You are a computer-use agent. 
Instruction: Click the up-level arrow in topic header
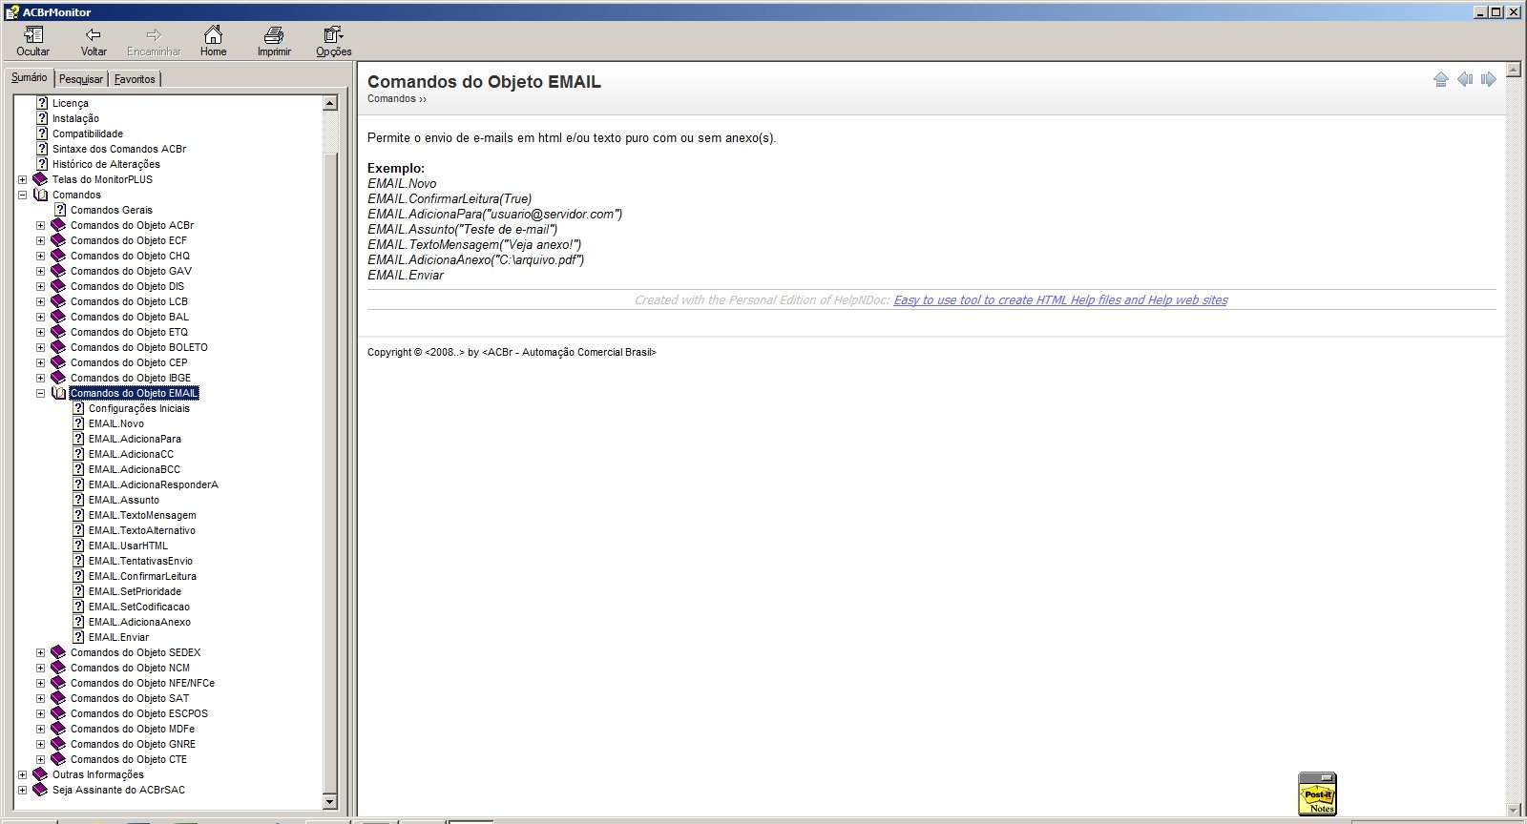coord(1441,79)
